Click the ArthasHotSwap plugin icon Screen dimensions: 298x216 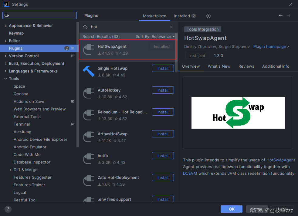[x=89, y=137]
